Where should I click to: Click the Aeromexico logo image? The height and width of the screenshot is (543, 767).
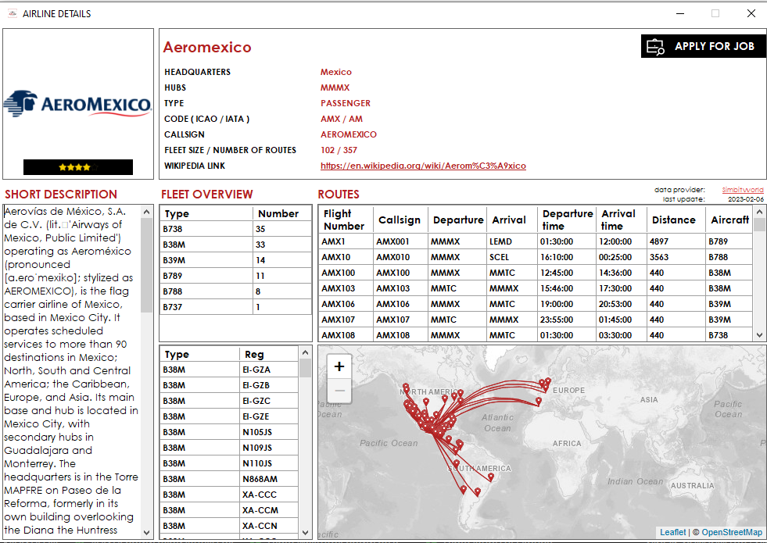pos(77,104)
